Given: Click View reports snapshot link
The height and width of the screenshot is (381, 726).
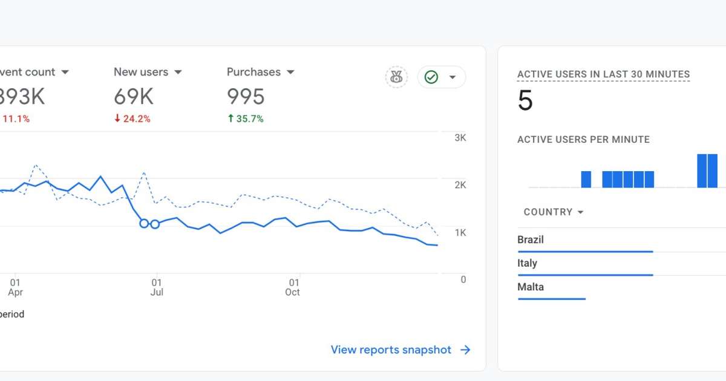Looking at the screenshot, I should click(391, 350).
